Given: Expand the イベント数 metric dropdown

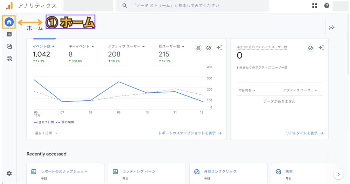Looking at the screenshot, I should point(44,46).
